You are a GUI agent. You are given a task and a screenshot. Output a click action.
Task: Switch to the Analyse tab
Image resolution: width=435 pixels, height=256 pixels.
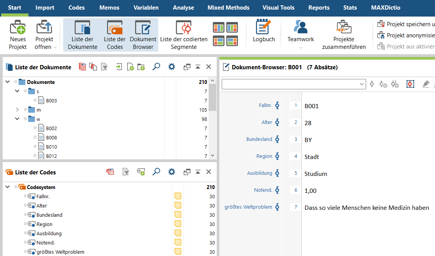click(183, 8)
